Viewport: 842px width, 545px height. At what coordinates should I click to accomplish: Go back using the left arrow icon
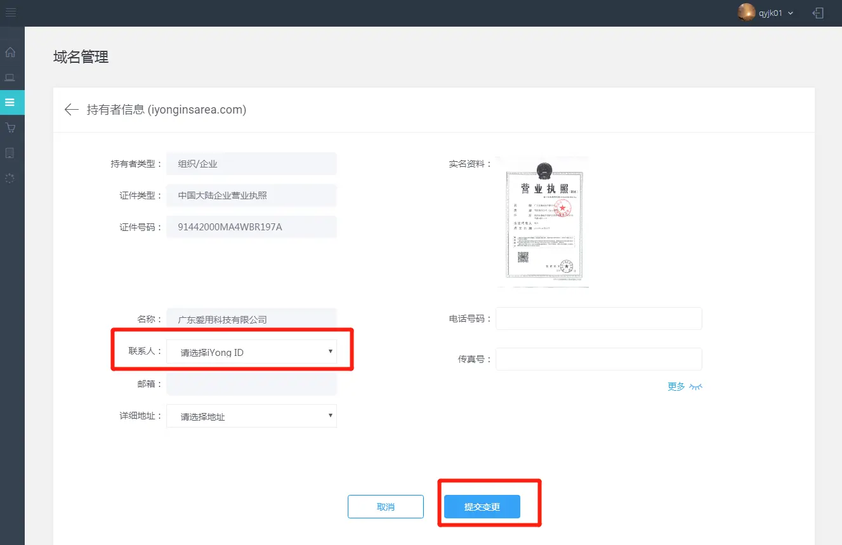pyautogui.click(x=71, y=110)
